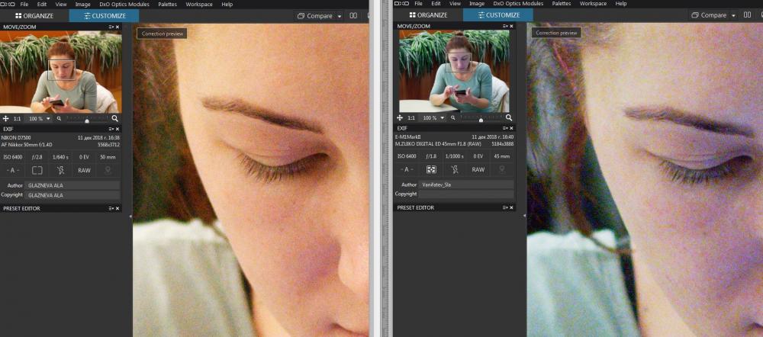763x337 pixels.
Task: Click Copyright field in left window
Action: point(72,195)
